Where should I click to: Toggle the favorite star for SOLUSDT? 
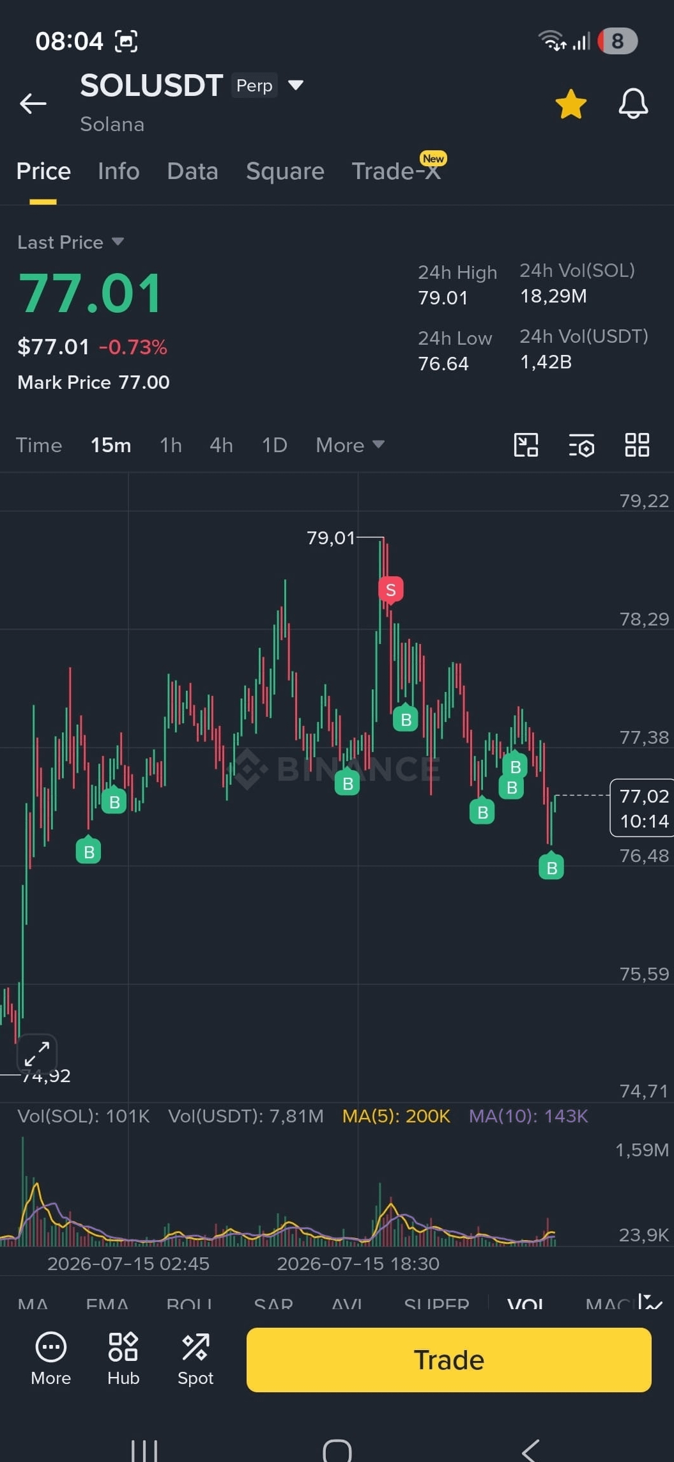(571, 104)
